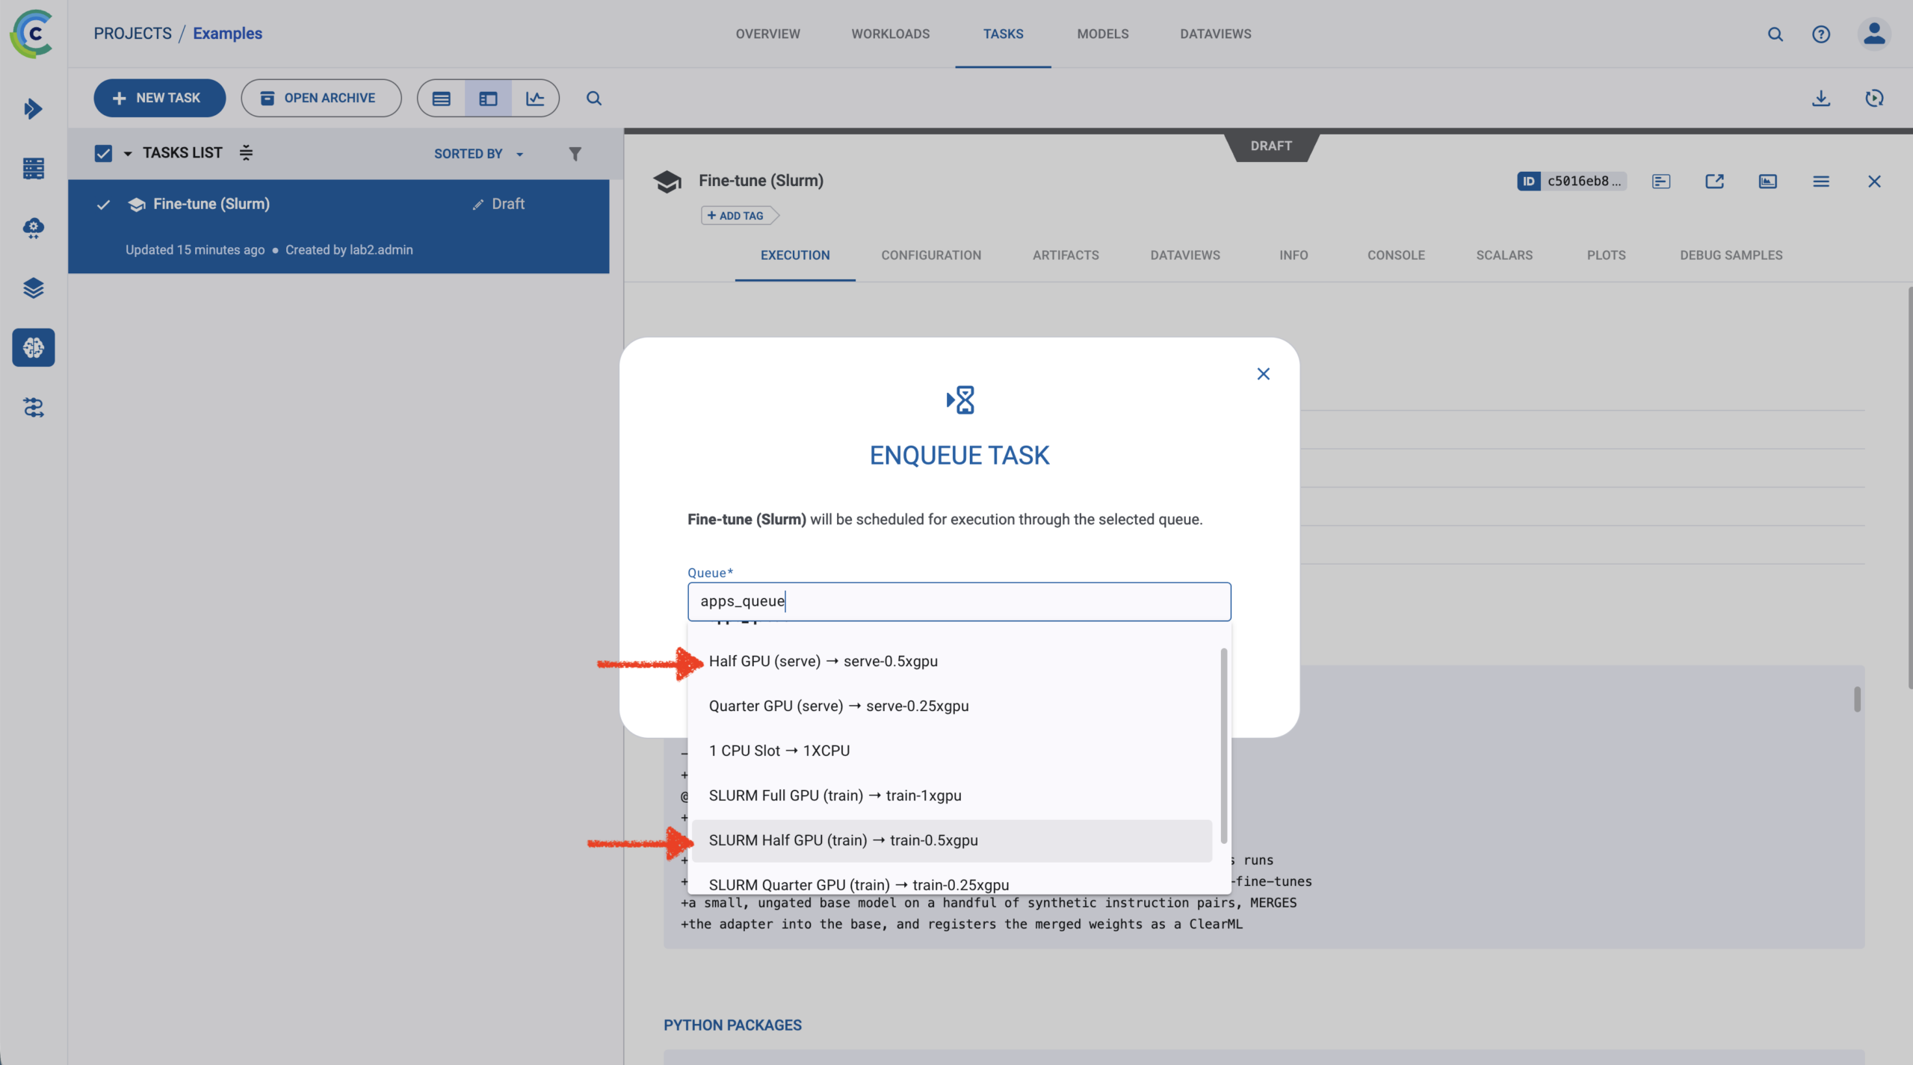Go to the Overview tab
The image size is (1913, 1065).
click(x=767, y=34)
